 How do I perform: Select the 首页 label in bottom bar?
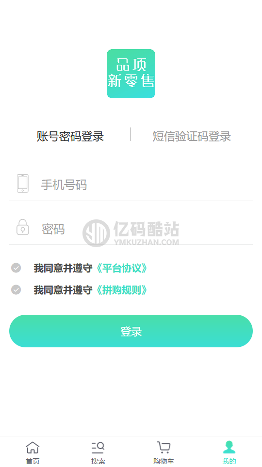(x=33, y=461)
